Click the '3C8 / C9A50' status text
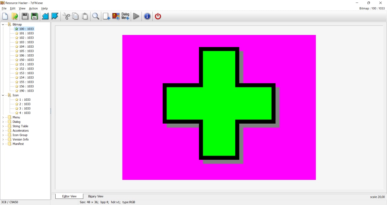 pyautogui.click(x=10, y=202)
